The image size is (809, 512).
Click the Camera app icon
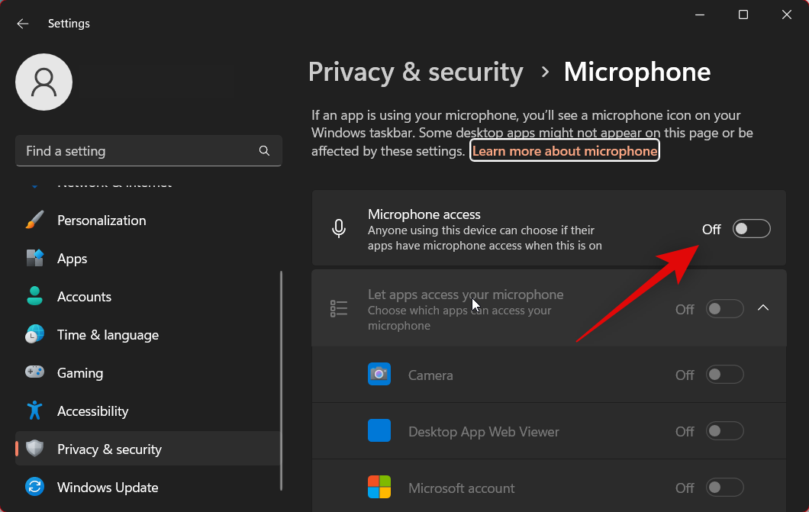379,375
